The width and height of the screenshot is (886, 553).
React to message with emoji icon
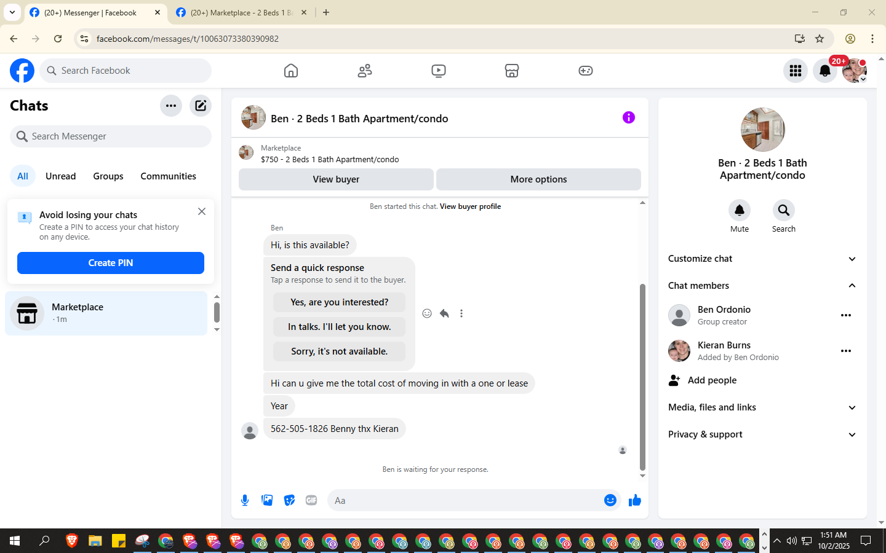coord(427,313)
